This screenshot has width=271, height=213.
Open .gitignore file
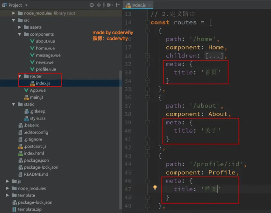click(x=33, y=139)
